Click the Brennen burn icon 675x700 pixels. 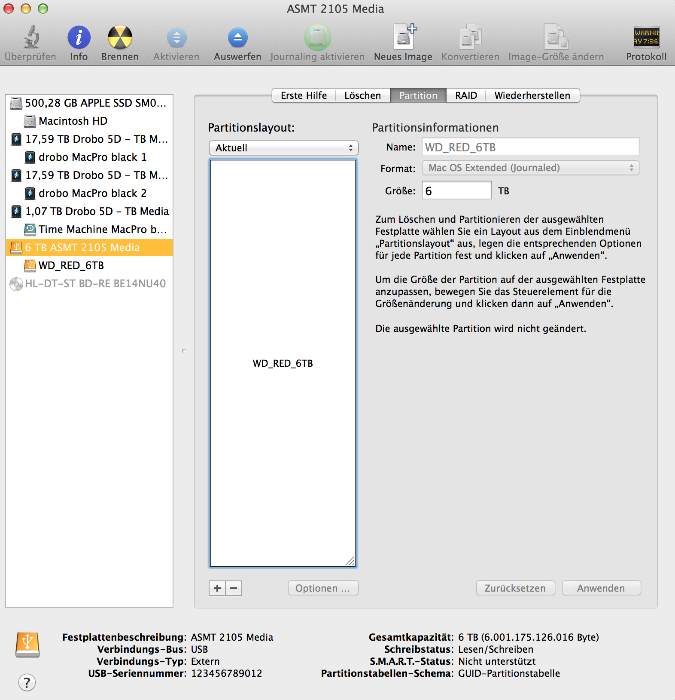coord(120,37)
